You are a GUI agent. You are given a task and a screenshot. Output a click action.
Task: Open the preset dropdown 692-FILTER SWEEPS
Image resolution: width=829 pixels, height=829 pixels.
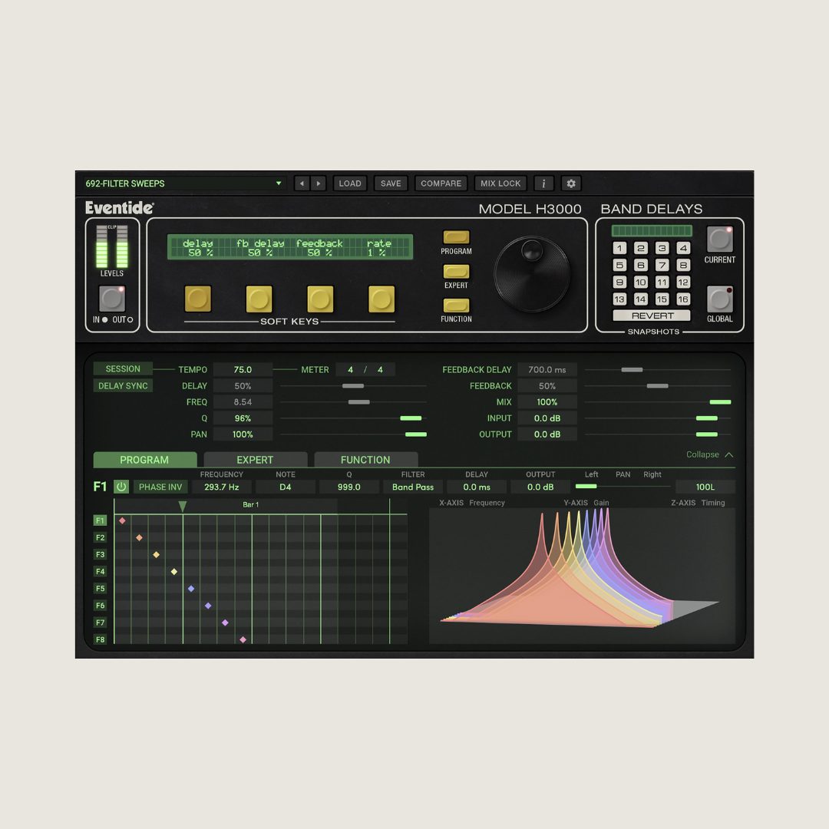pyautogui.click(x=183, y=183)
